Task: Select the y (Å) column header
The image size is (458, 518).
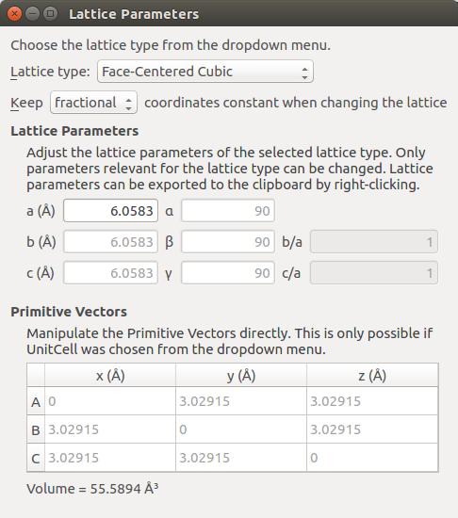Action: tap(241, 375)
